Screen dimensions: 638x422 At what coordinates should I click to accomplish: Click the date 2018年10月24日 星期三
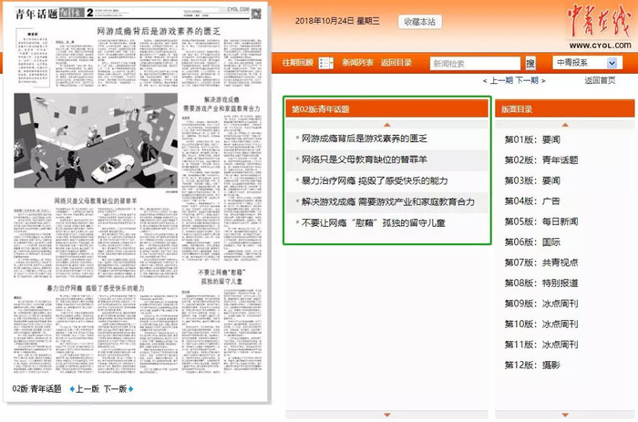337,21
